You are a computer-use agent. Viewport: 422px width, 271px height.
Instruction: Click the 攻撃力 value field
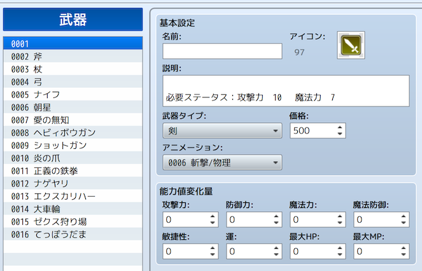(x=184, y=219)
